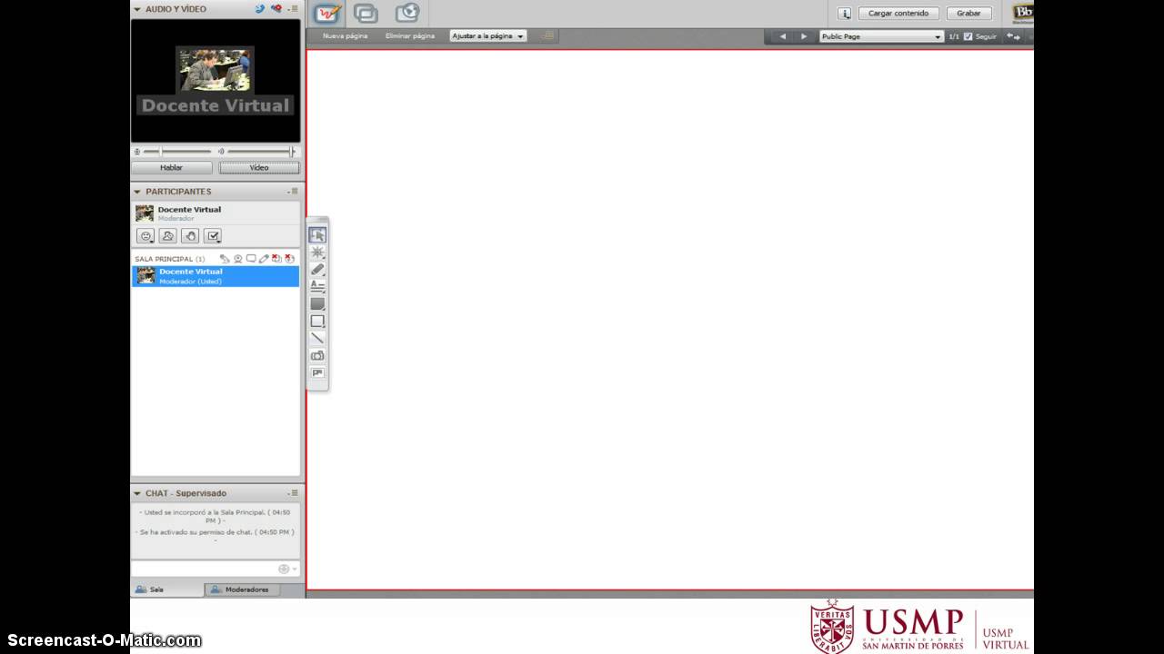Toggle the application sharing permission for Sala Principal

click(276, 259)
